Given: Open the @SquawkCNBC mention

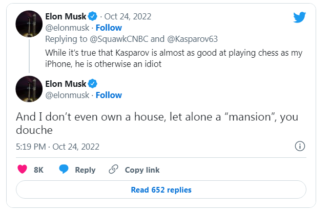Looking at the screenshot, I should pyautogui.click(x=109, y=39).
